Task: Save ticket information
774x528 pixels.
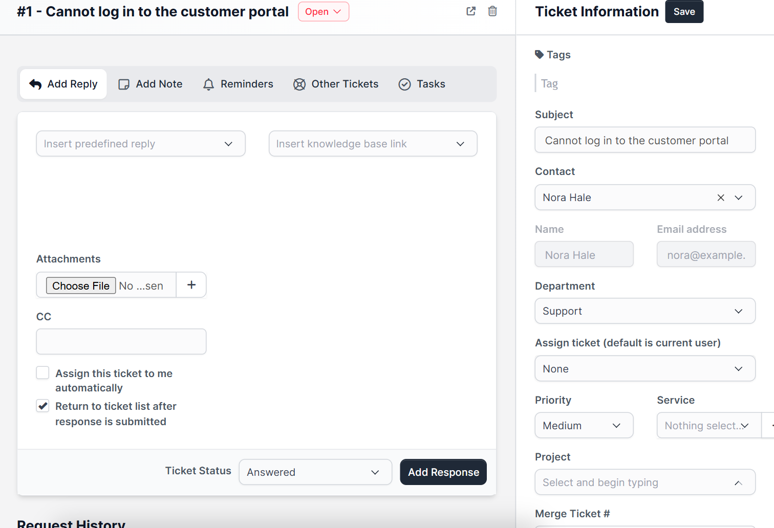Action: point(684,12)
